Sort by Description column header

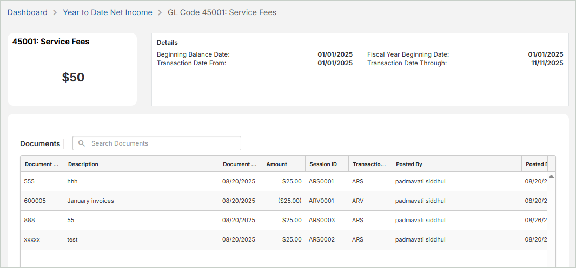click(x=83, y=164)
